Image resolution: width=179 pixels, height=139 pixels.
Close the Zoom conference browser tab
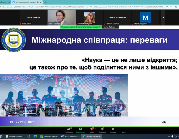point(41,2)
